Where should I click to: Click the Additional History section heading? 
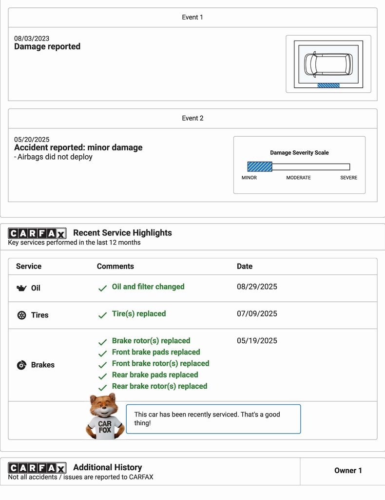(x=107, y=467)
